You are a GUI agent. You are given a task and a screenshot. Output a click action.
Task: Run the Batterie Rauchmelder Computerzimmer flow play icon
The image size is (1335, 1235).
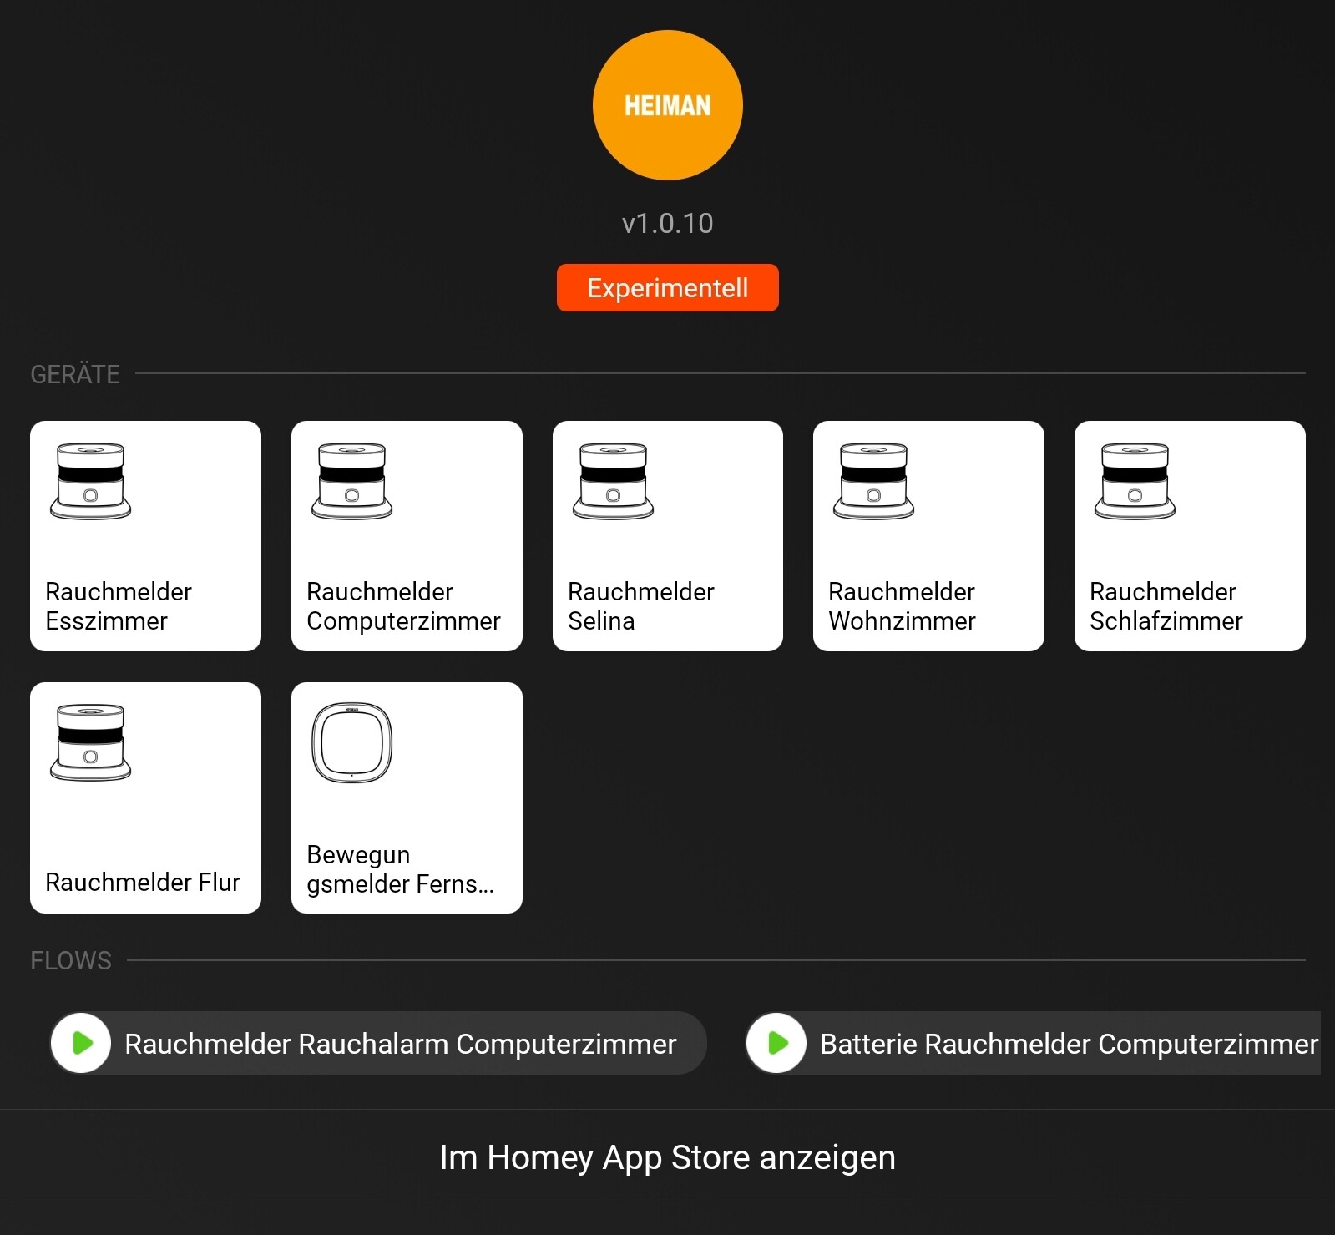776,1043
